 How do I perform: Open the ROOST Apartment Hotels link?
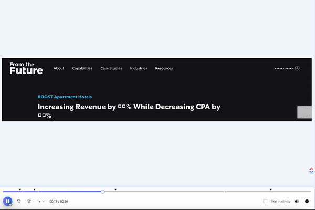pos(65,97)
